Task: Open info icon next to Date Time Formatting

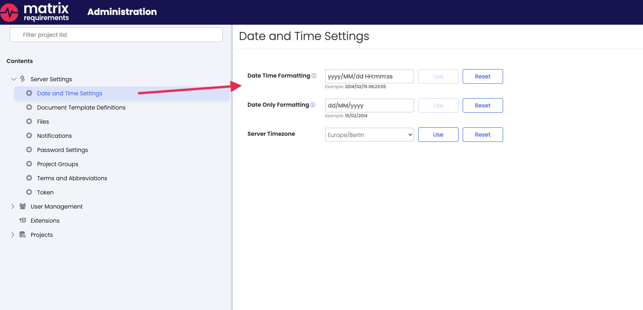Action: 314,76
